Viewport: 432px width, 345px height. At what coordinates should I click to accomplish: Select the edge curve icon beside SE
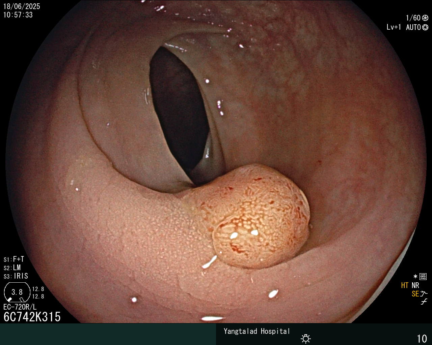tap(424, 294)
